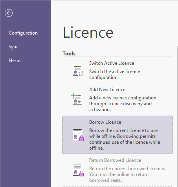Click the 'Borrow the current licence' description text

[125, 139]
